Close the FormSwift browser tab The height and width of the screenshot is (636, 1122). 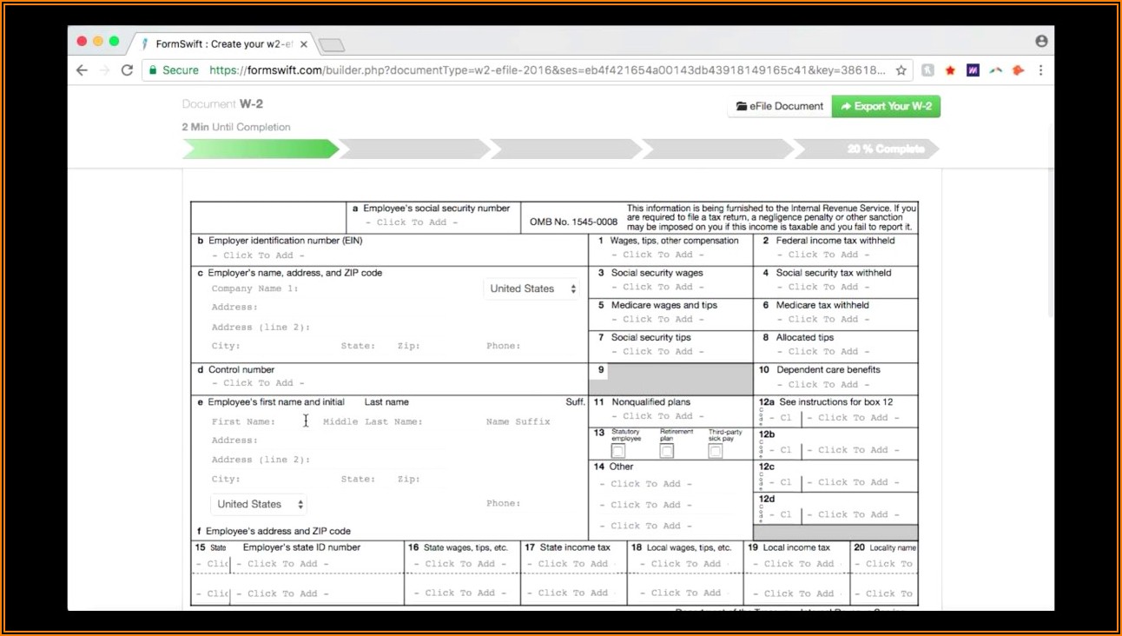(303, 44)
